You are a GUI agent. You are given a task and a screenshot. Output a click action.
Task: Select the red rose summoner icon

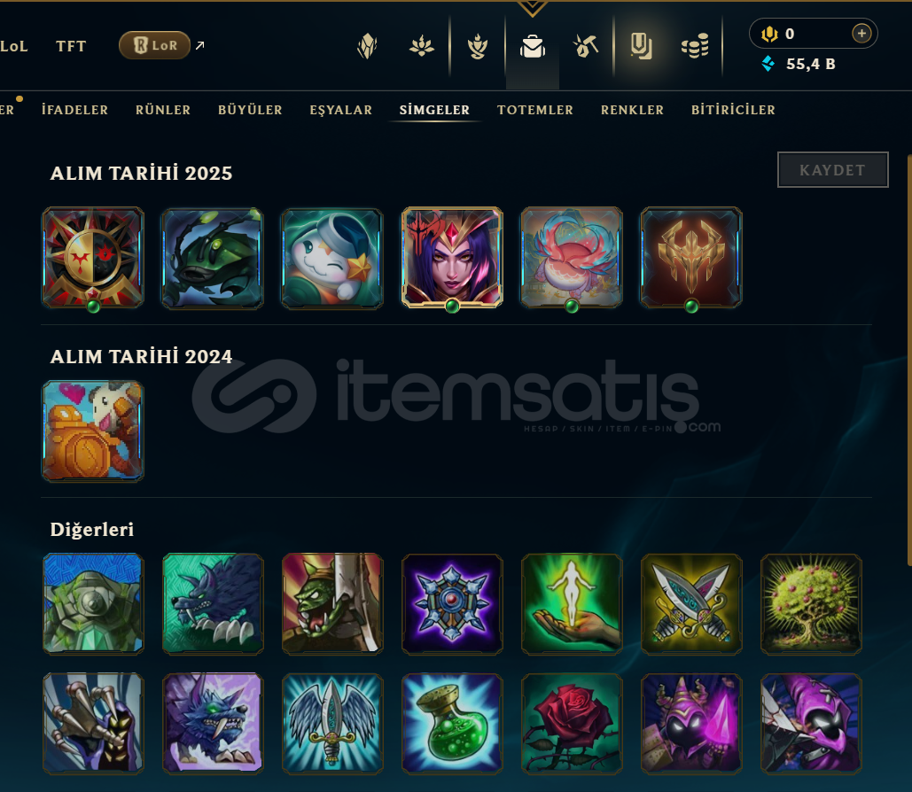click(x=572, y=724)
